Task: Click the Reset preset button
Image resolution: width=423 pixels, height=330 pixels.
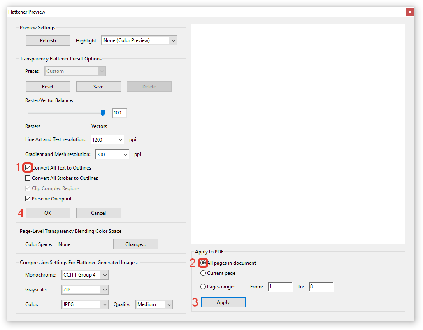Action: click(48, 87)
